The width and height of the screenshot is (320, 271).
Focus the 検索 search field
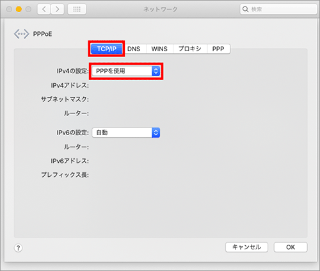(278, 9)
